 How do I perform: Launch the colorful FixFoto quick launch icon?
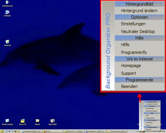[15, 131]
